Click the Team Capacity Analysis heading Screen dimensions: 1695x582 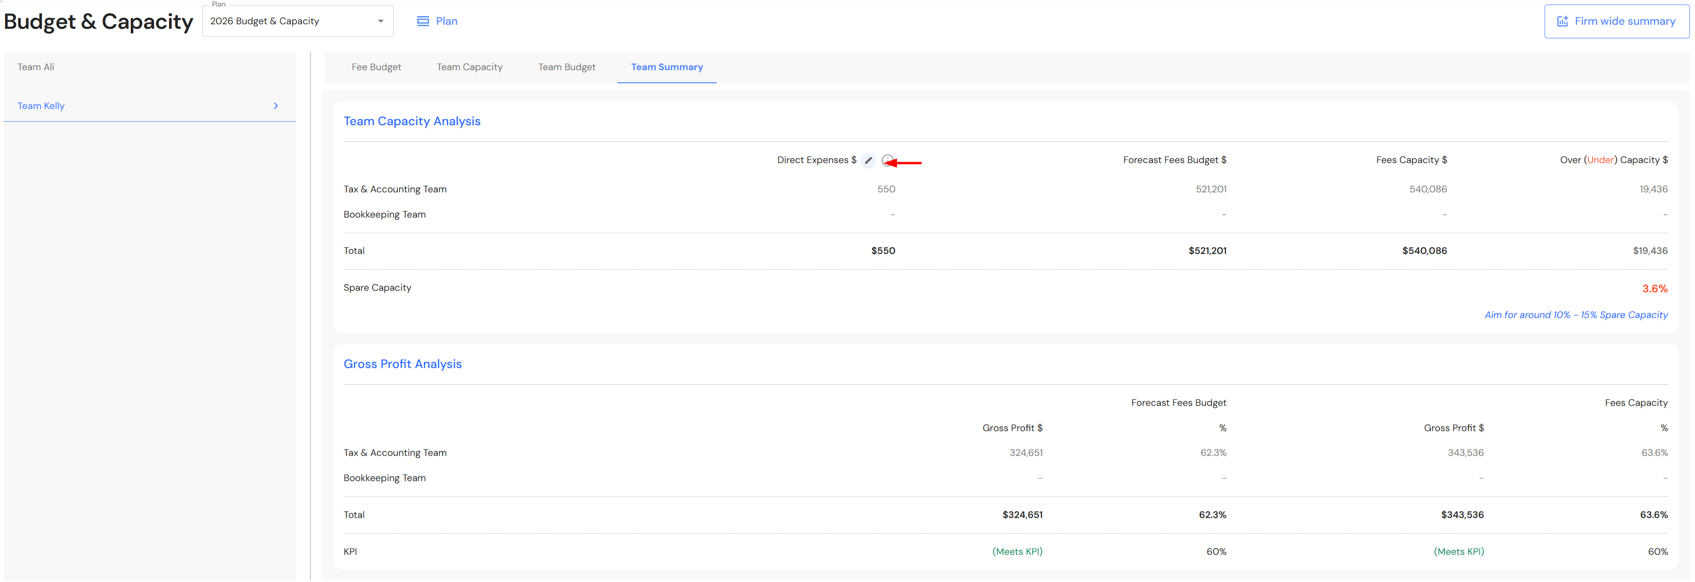(x=412, y=121)
